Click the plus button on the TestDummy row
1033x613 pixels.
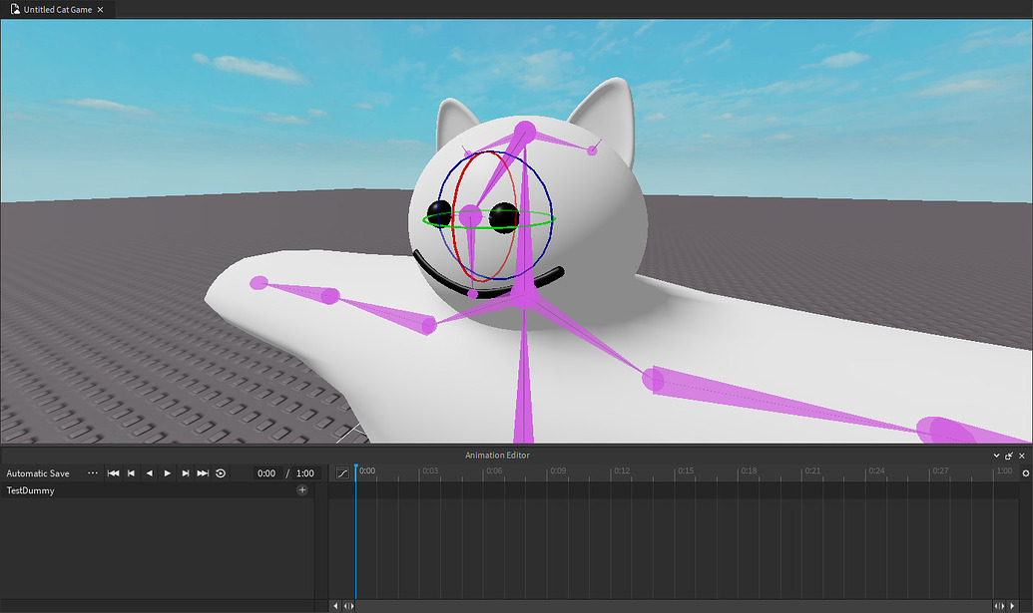302,490
